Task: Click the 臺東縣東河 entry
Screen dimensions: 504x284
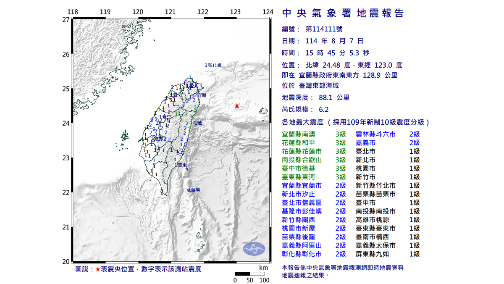Action: tap(298, 177)
